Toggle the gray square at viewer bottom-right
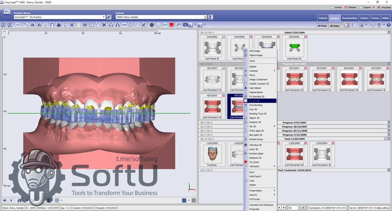The width and height of the screenshot is (392, 211). click(194, 200)
